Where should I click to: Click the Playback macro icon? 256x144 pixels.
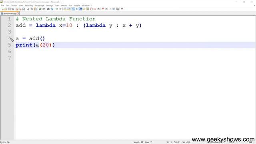(x=110, y=9)
